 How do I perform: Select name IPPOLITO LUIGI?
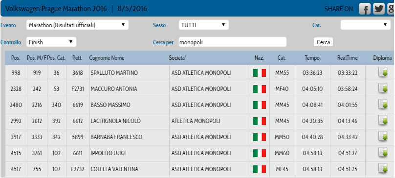click(108, 153)
